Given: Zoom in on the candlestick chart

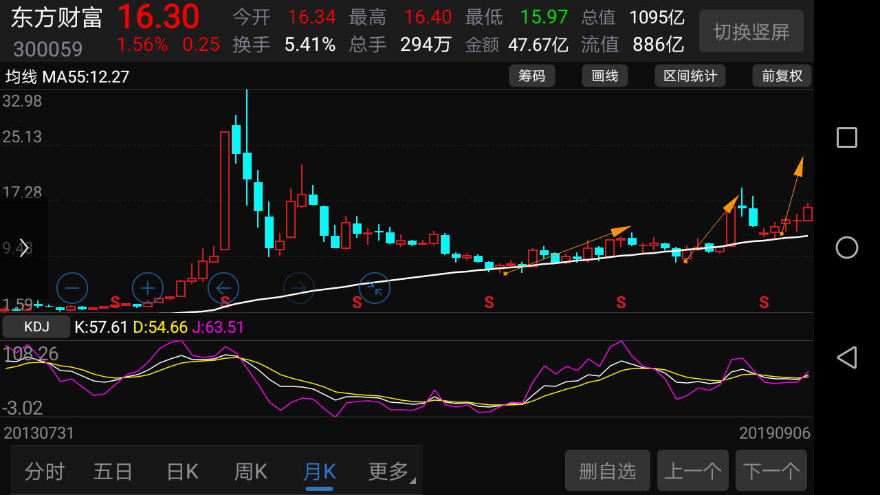Looking at the screenshot, I should [147, 288].
